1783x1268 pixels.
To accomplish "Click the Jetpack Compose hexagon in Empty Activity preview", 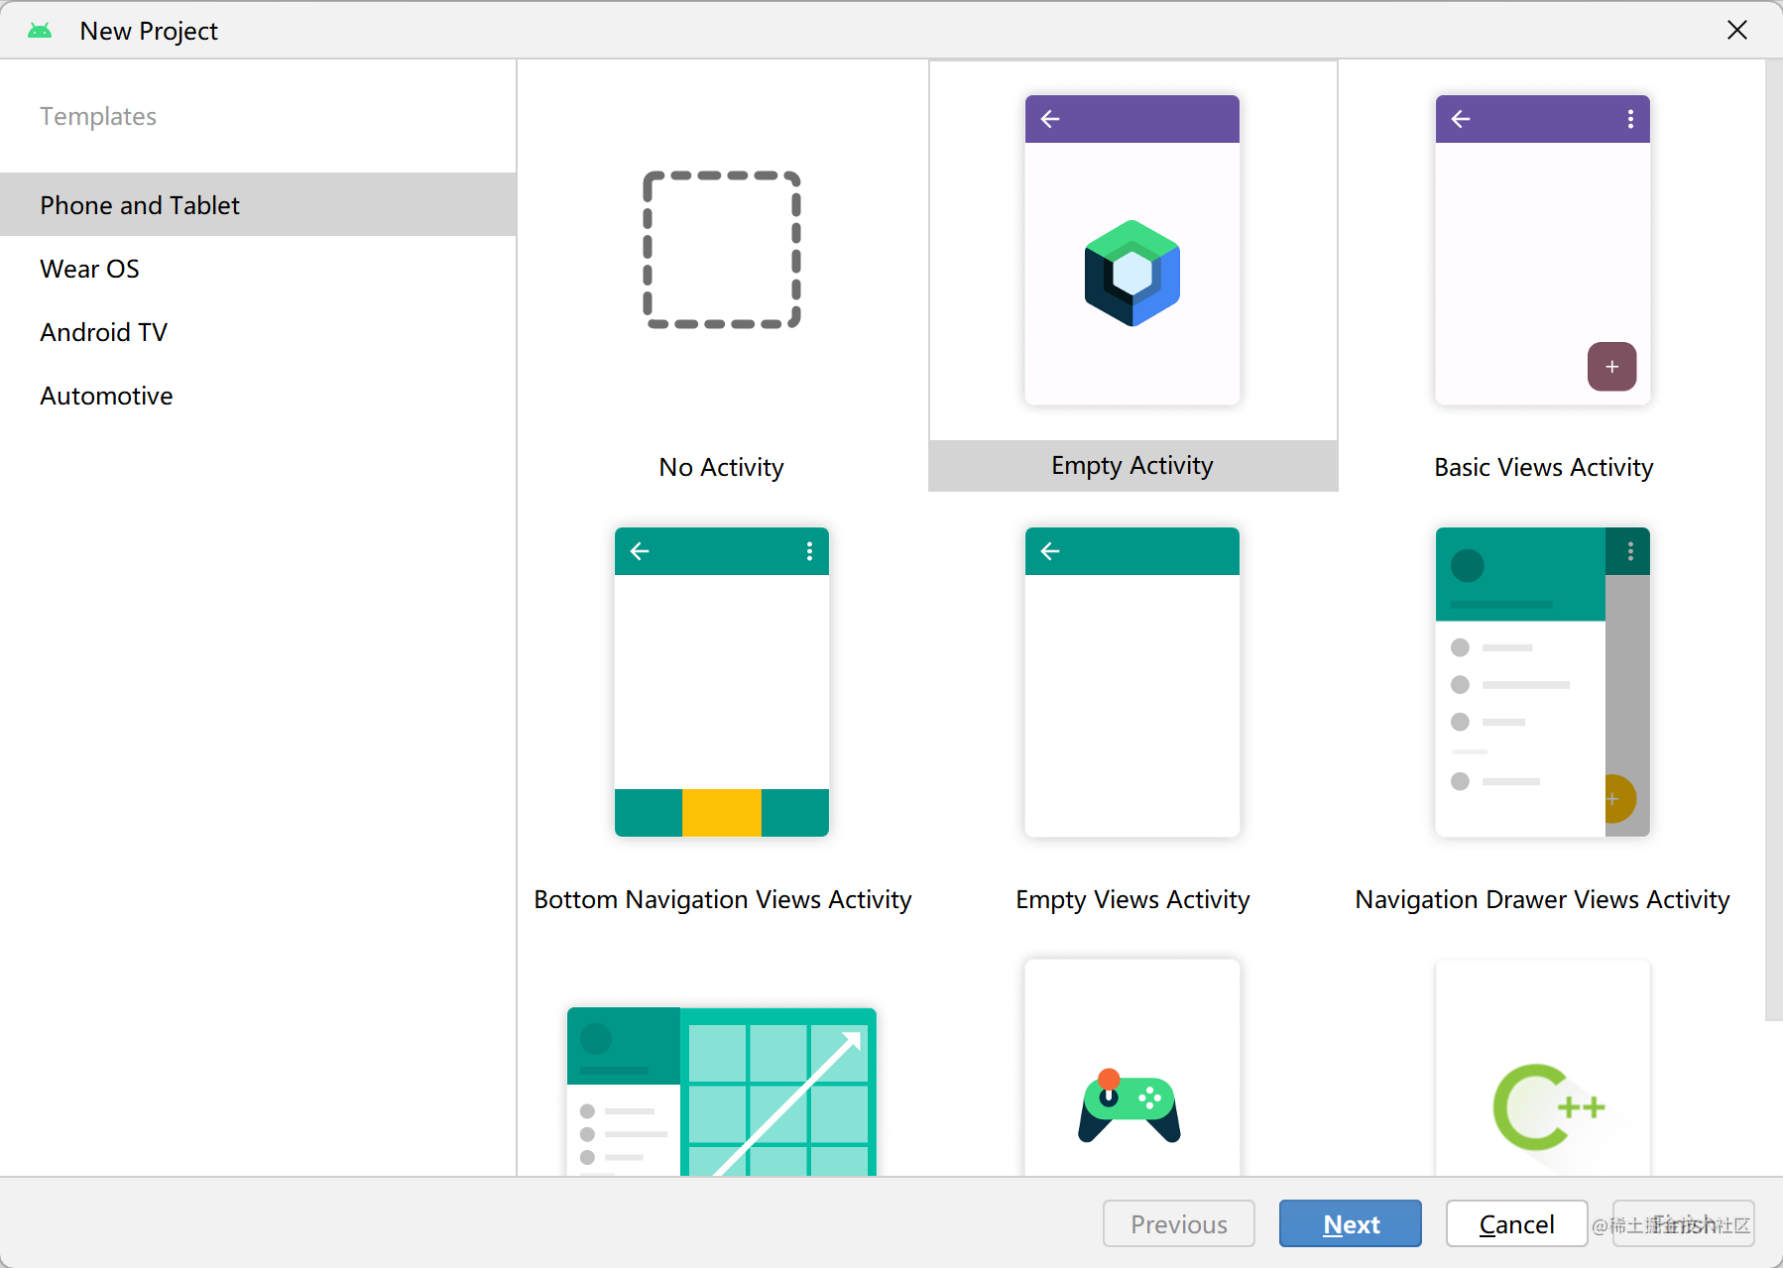I will tap(1131, 275).
